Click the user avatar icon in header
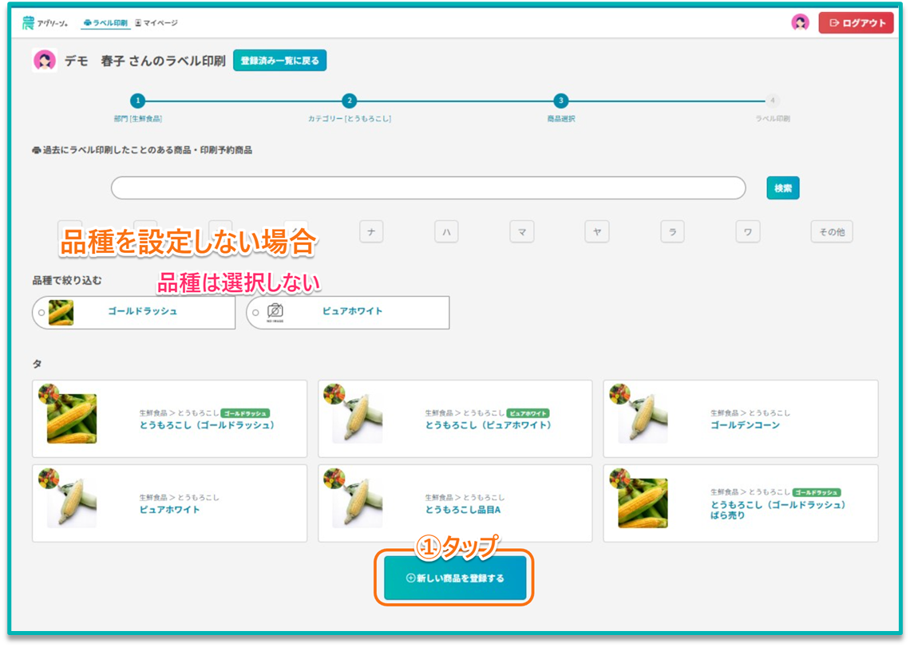The width and height of the screenshot is (910, 647). pyautogui.click(x=800, y=23)
